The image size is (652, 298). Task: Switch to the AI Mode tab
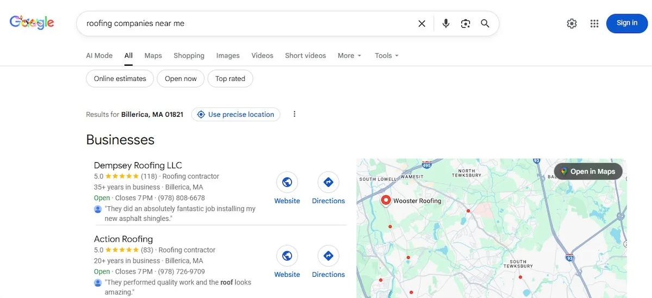(99, 55)
